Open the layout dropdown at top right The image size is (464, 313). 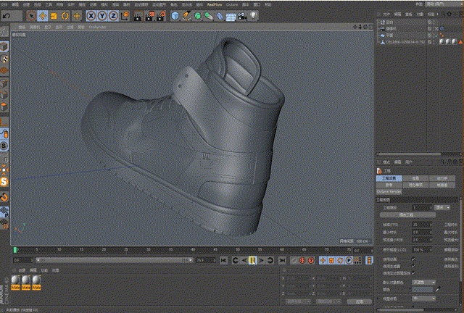(443, 4)
